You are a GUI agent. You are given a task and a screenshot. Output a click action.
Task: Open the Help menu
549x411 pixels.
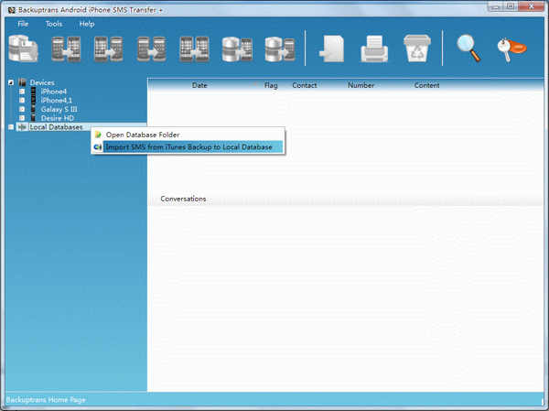tap(87, 24)
